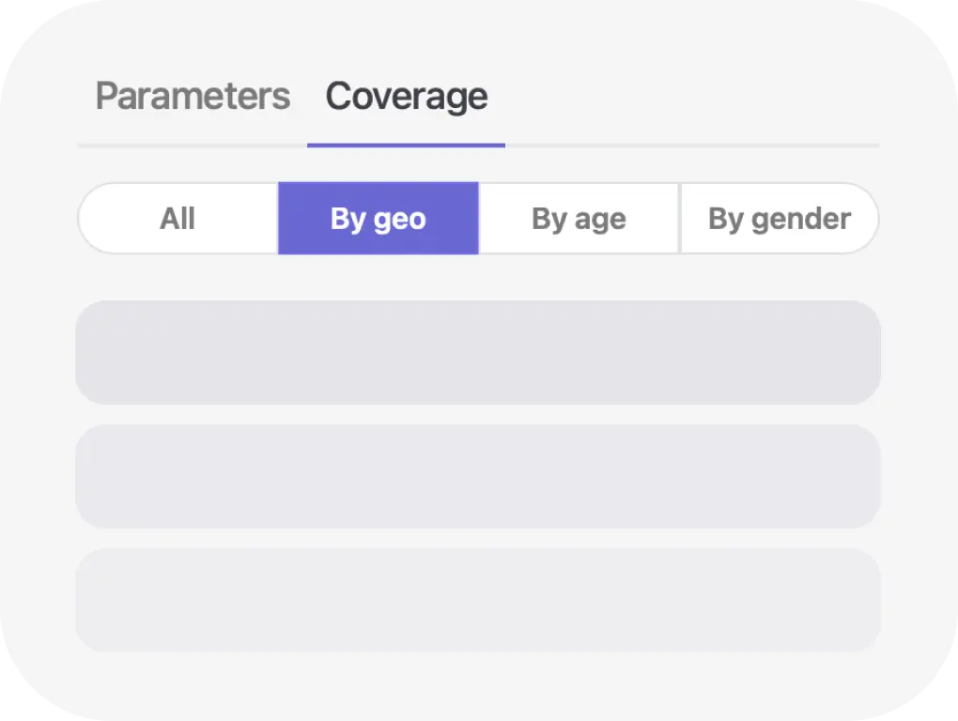Select the By gender segment

coord(779,218)
